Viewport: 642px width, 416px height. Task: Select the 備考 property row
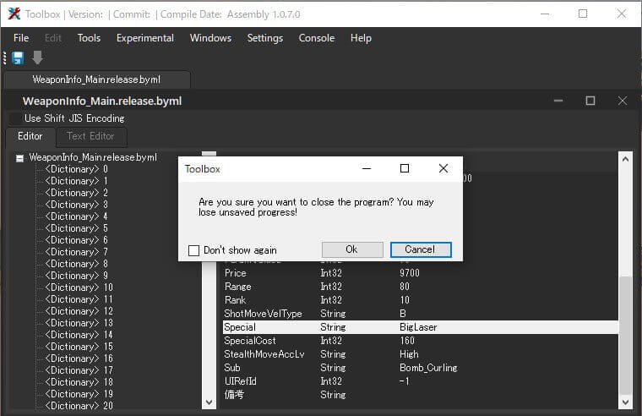tap(420, 395)
